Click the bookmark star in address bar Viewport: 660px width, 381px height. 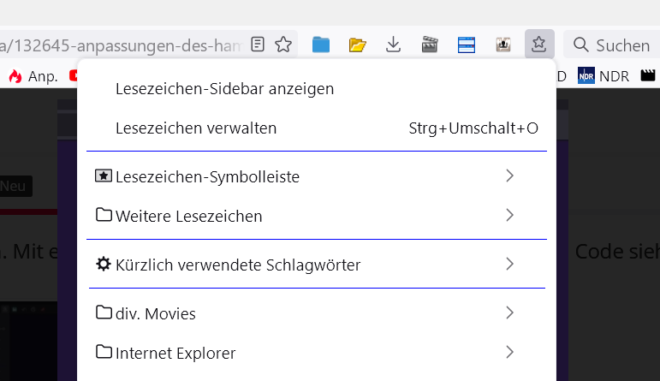[283, 45]
